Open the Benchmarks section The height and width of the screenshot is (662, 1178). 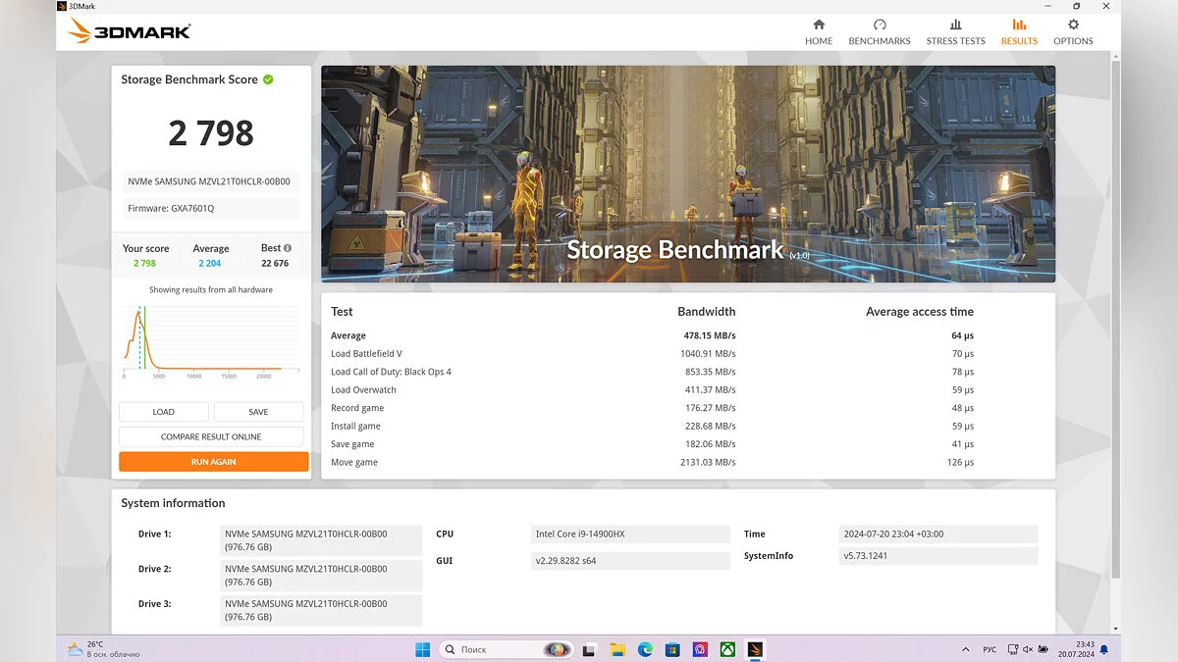(879, 32)
